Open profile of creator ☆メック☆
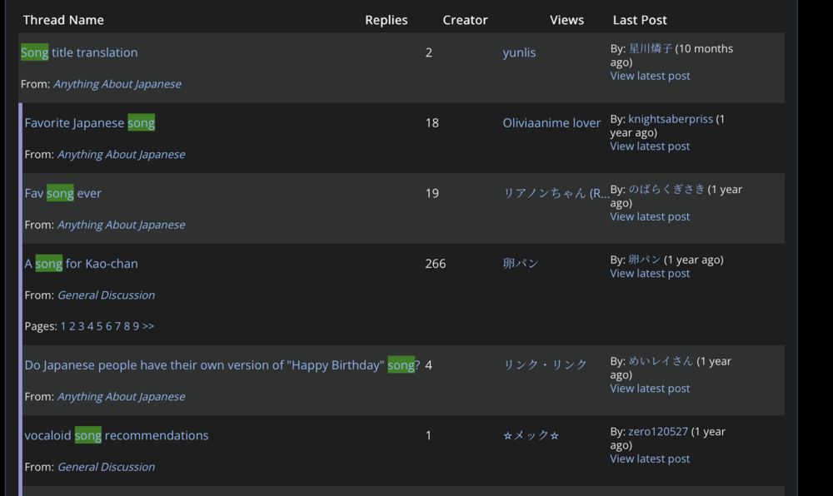The height and width of the screenshot is (496, 833). tap(531, 435)
